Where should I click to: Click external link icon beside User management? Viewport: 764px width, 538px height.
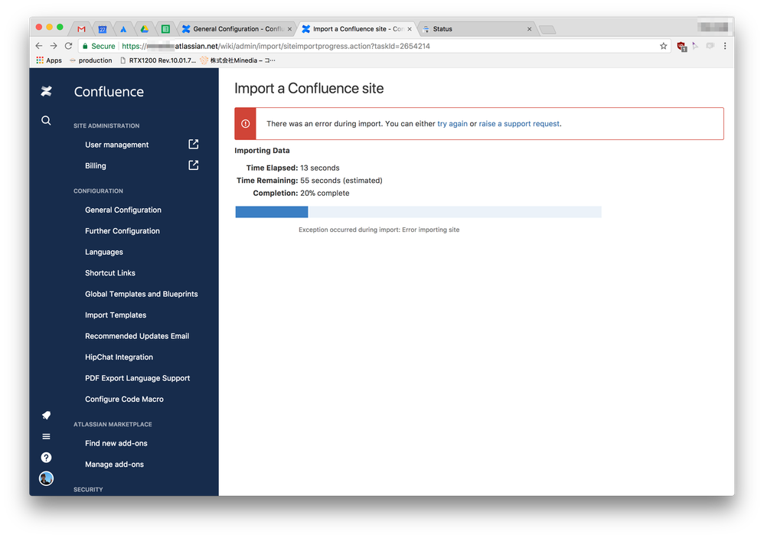tap(194, 144)
